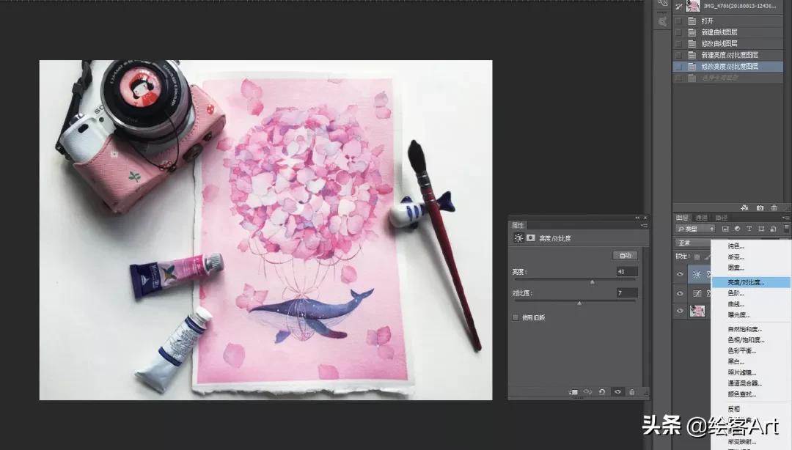Toggle visibility of curves adjustment layer

[680, 293]
